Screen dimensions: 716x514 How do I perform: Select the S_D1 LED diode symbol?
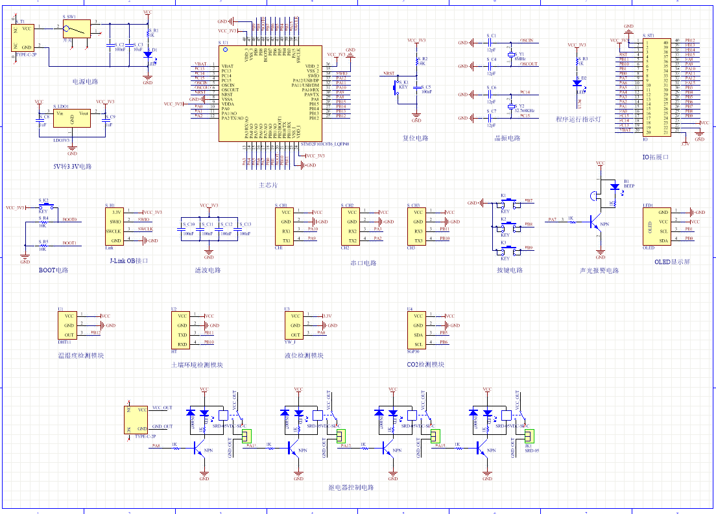147,54
